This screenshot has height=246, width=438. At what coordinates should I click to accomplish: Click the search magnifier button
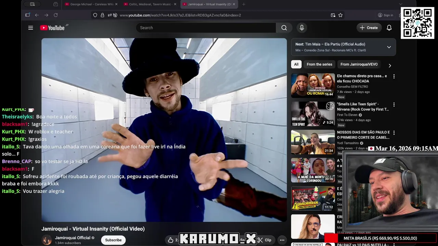coord(284,28)
